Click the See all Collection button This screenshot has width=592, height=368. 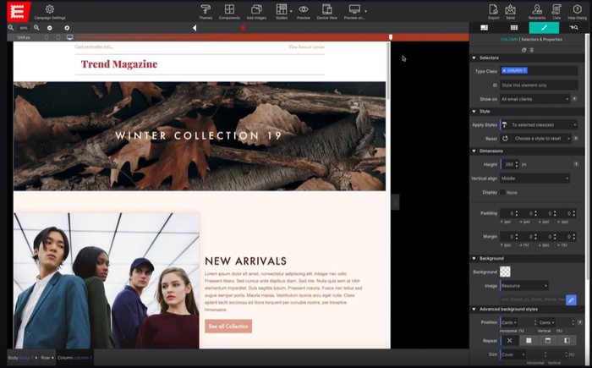[228, 326]
